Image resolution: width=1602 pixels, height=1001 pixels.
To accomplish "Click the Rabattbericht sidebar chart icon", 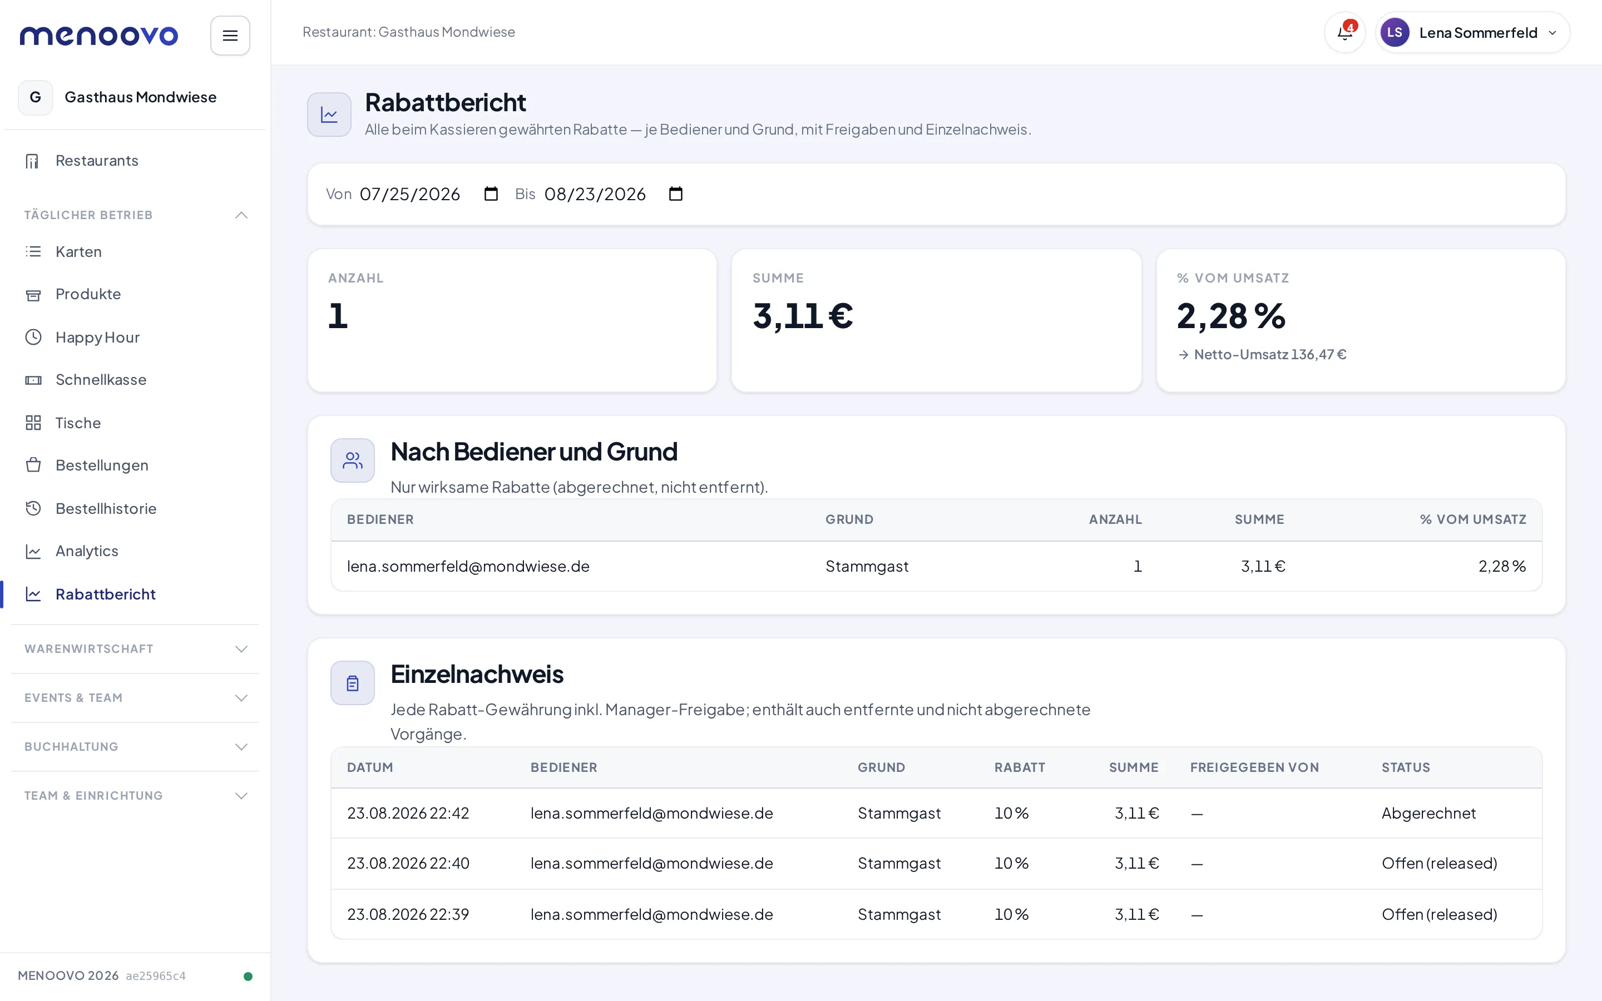I will pyautogui.click(x=33, y=594).
